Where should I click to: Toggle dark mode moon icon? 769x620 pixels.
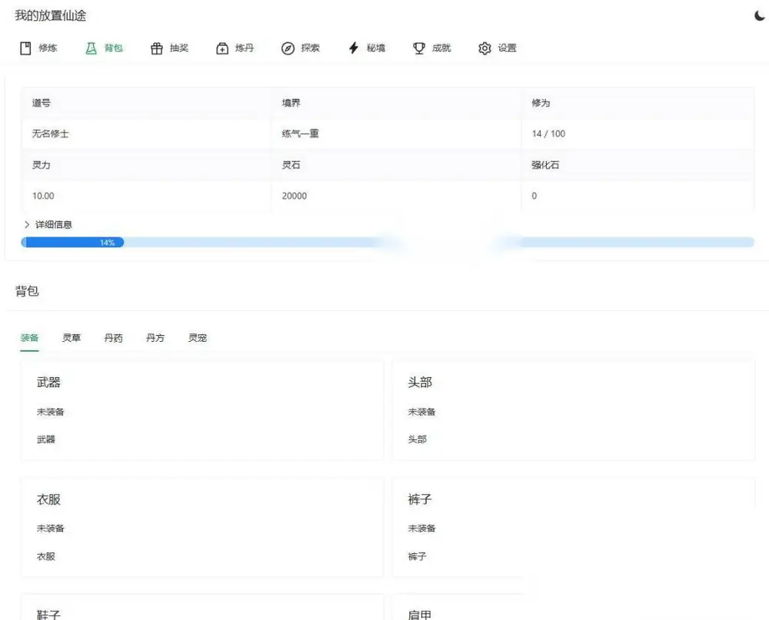[x=759, y=16]
